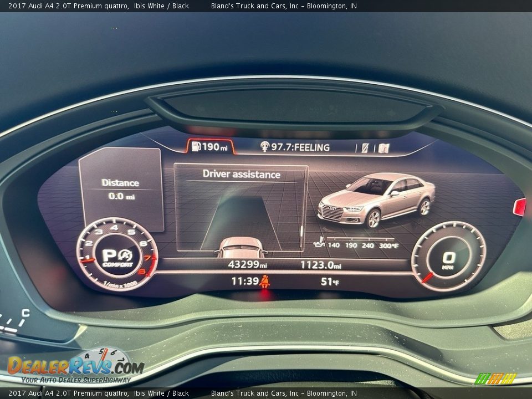Click the red tachometer needle

(87, 261)
